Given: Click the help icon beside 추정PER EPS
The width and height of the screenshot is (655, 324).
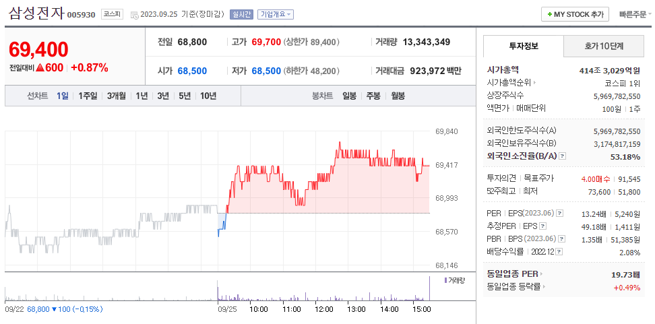Looking at the screenshot, I should click(x=542, y=226).
